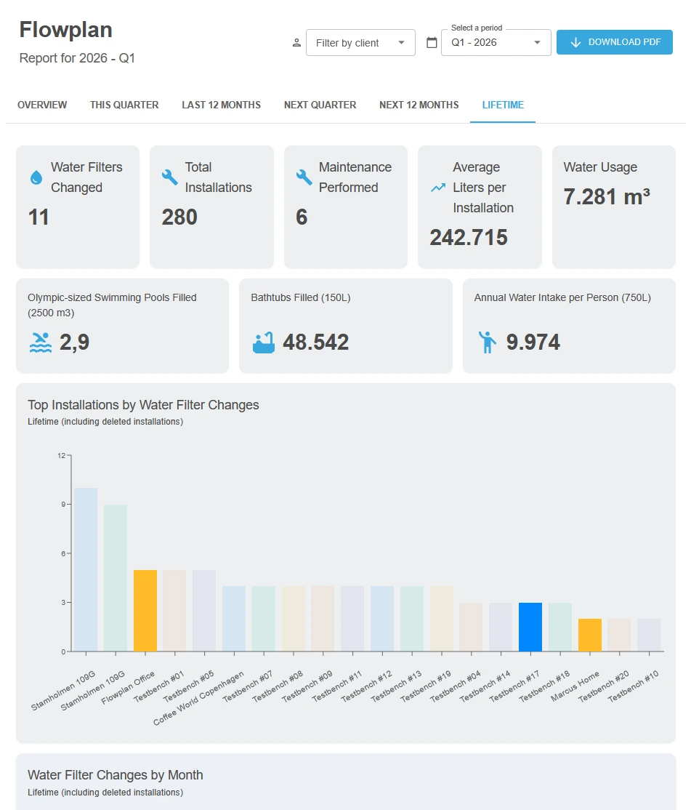Select the Next Quarter tab

pos(320,105)
